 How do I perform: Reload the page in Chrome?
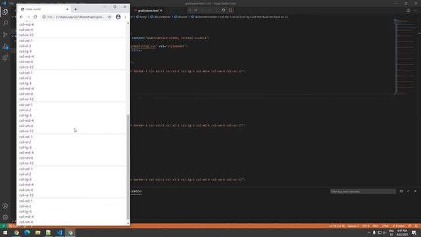[x=35, y=17]
